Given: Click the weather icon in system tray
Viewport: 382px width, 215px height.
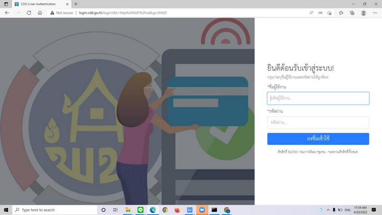Looking at the screenshot, I should click(x=319, y=210).
